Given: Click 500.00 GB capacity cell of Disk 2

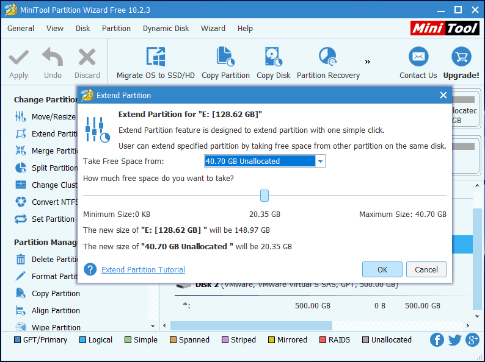Looking at the screenshot, I should (x=313, y=305).
